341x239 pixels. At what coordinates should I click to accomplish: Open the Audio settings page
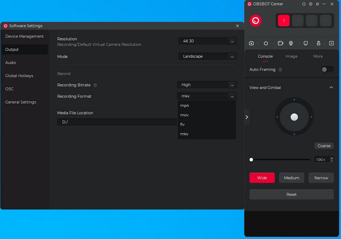pos(24,62)
